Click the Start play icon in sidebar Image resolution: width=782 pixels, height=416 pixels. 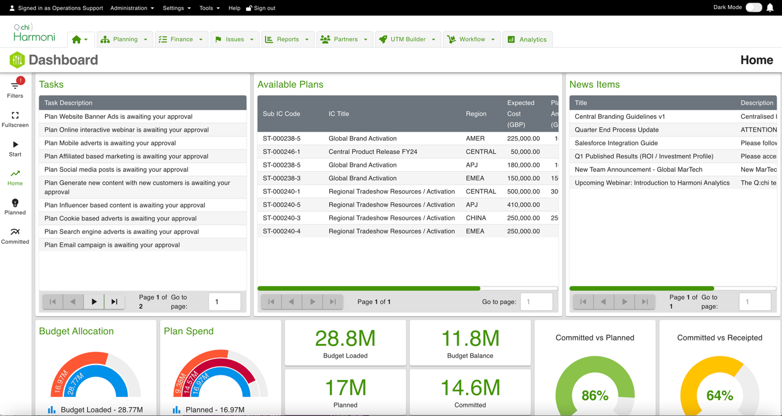click(15, 148)
